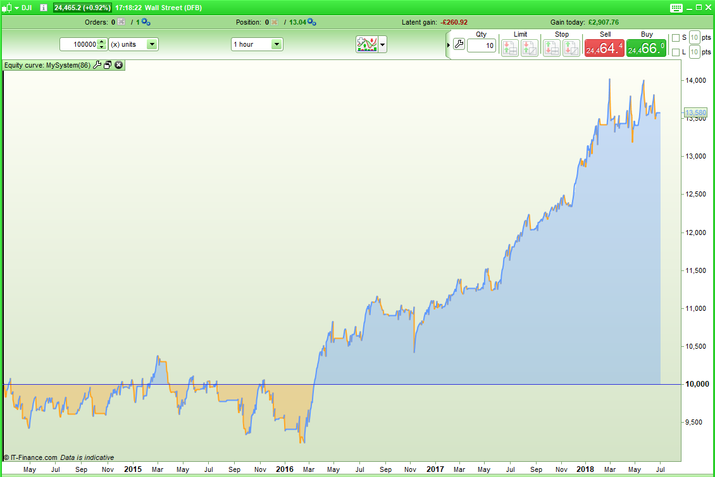The image size is (715, 477).
Task: Click first Limit order ticket icon
Action: (510, 48)
